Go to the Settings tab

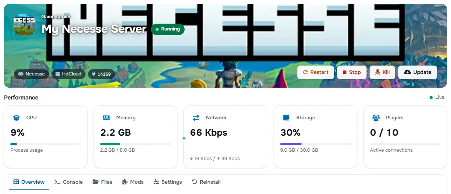[x=168, y=182]
